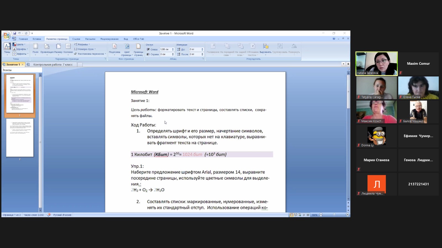This screenshot has width=442, height=248.
Task: Open the Themes (Темы) gallery
Action: [7, 49]
